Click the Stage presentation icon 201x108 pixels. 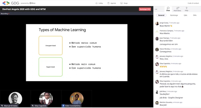[121, 3]
